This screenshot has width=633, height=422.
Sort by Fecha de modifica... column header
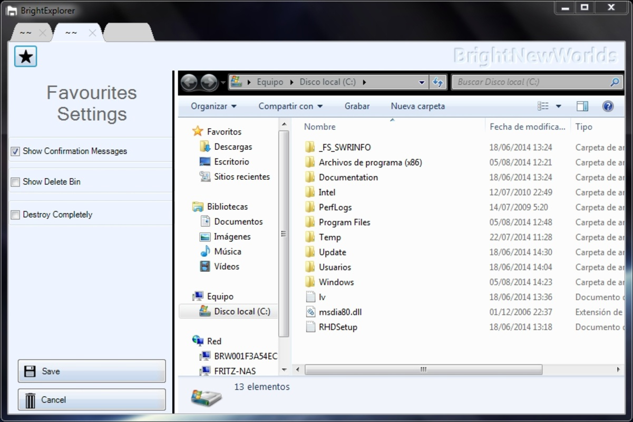(x=528, y=127)
